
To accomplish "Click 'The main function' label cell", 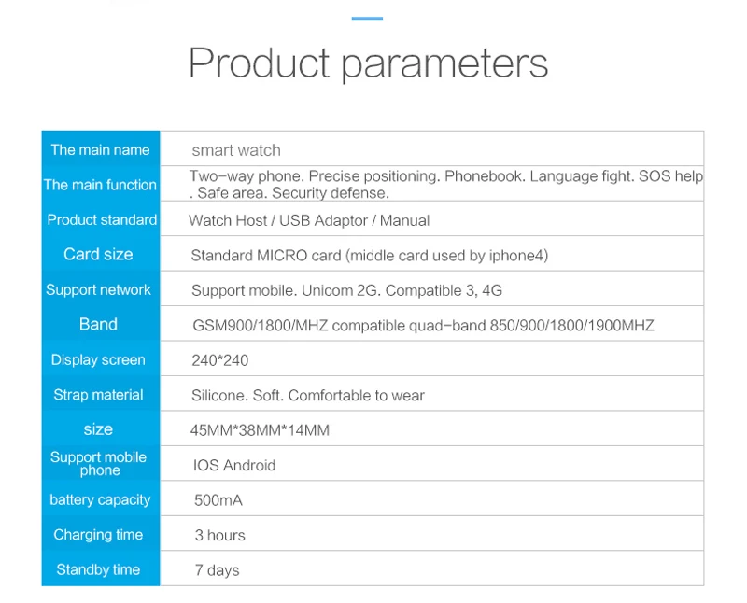I will (x=101, y=184).
